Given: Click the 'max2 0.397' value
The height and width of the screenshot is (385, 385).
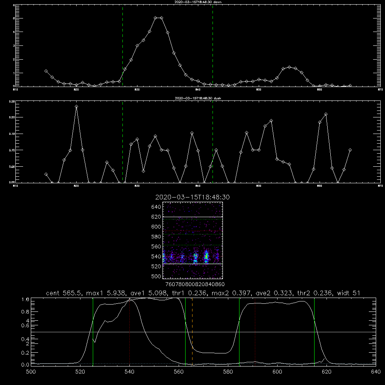Looking at the screenshot, I should 231,293.
